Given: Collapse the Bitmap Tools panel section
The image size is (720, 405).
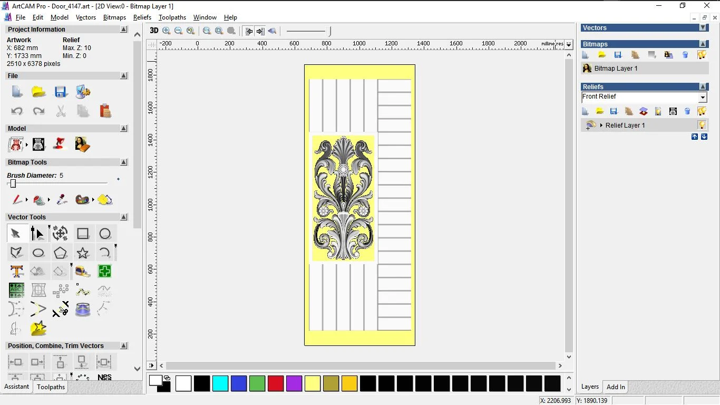Looking at the screenshot, I should 124,162.
